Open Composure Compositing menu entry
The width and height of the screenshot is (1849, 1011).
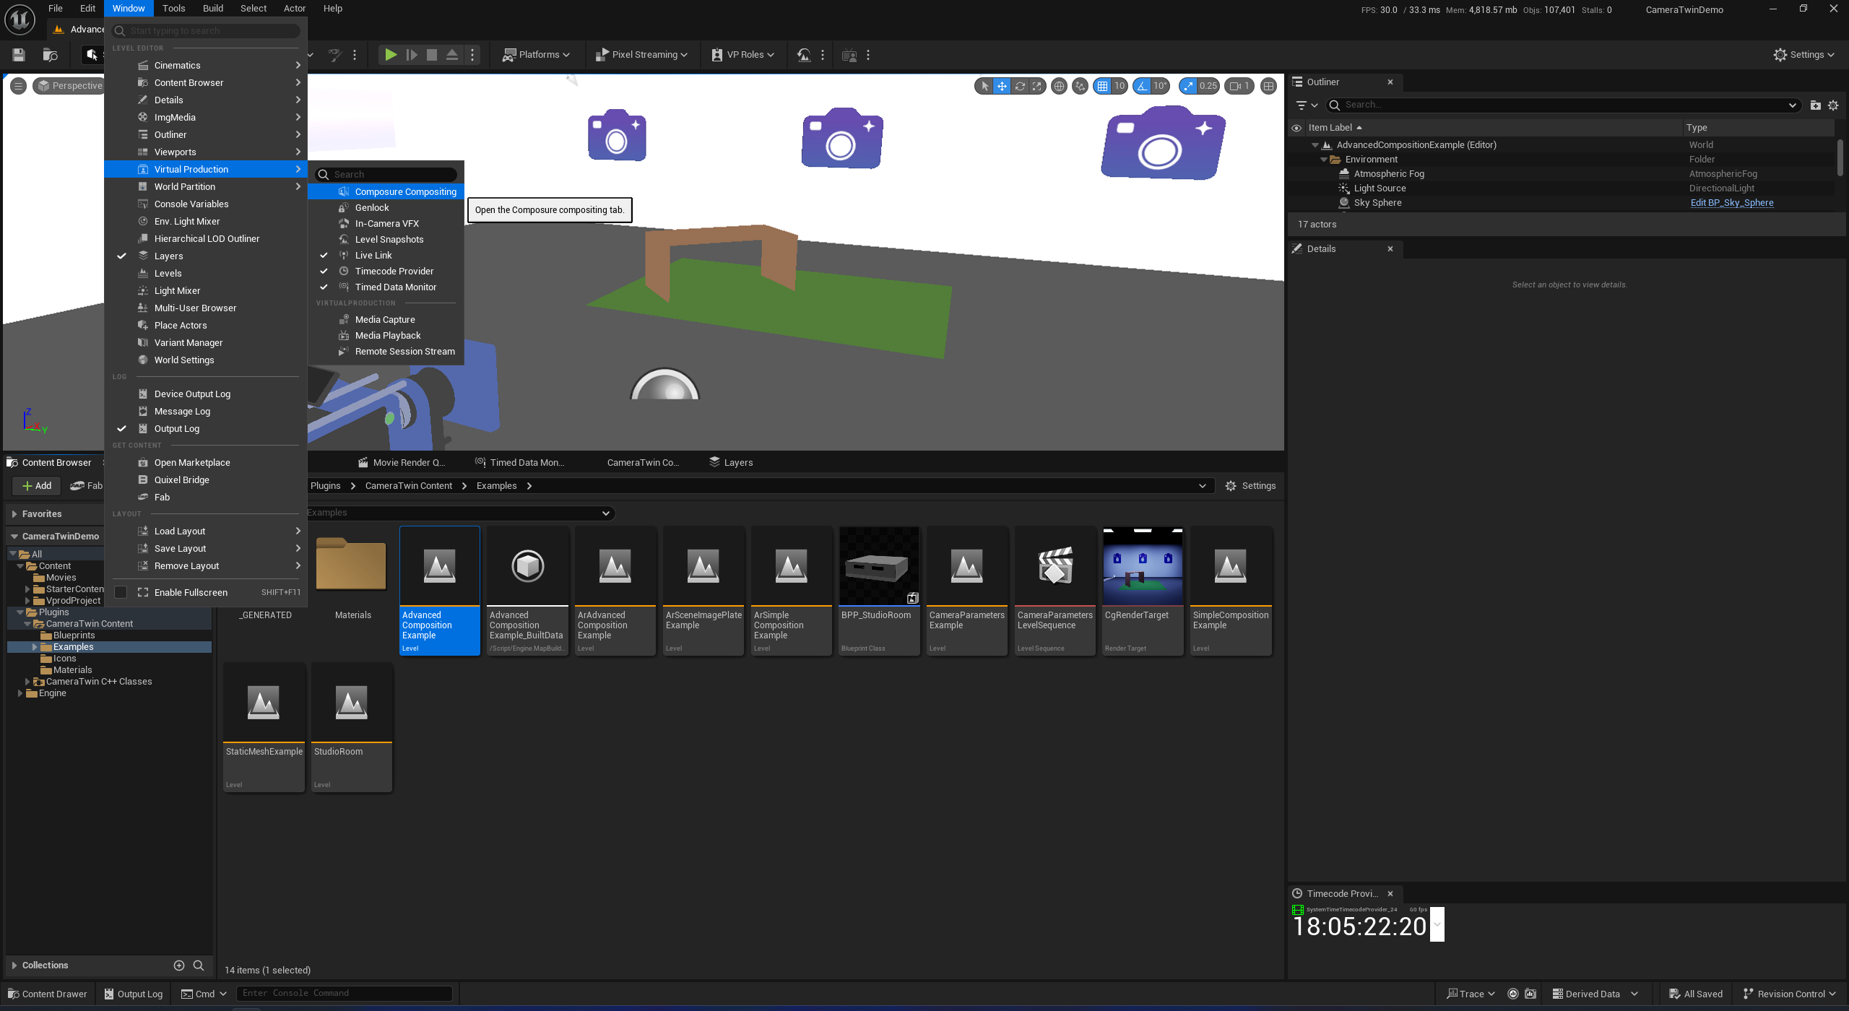click(405, 192)
